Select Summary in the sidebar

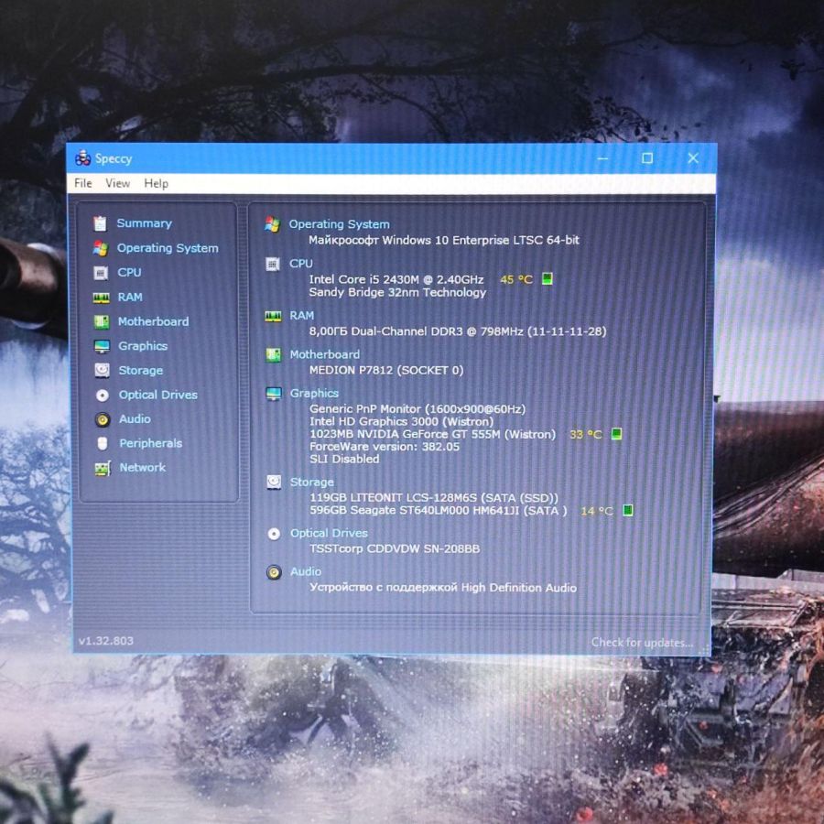tap(144, 222)
